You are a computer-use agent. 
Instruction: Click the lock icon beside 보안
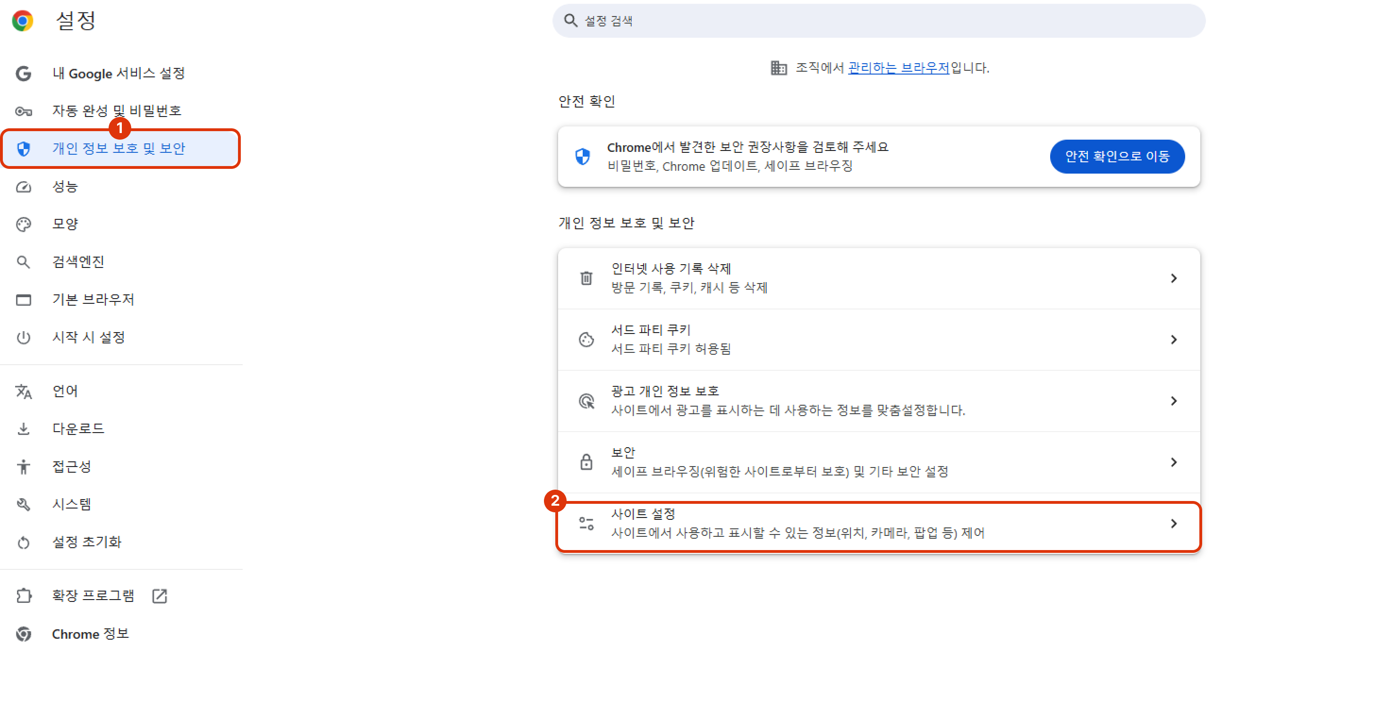[586, 462]
